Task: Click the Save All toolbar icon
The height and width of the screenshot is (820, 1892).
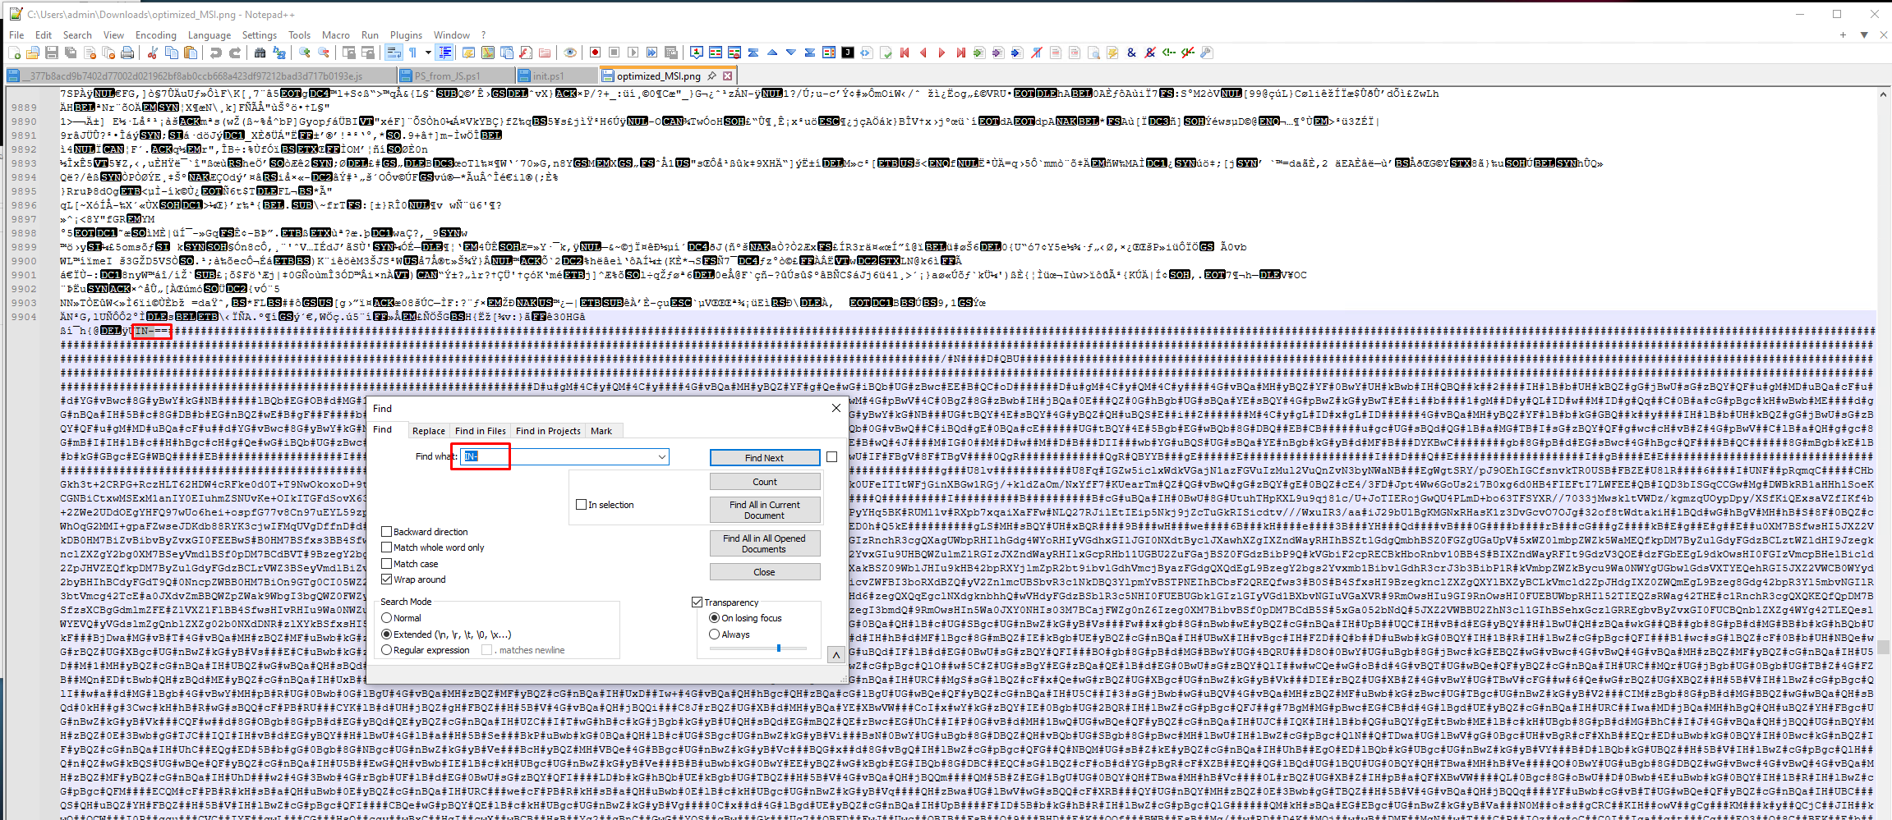Action: click(x=71, y=53)
